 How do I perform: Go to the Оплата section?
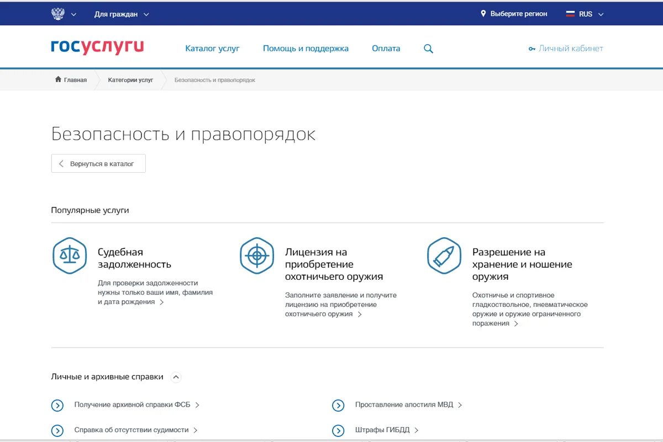386,49
